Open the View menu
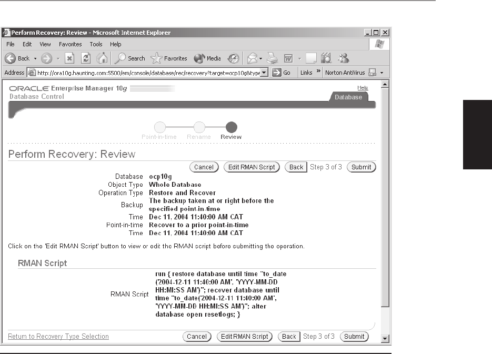This screenshot has height=354, width=492. point(45,44)
